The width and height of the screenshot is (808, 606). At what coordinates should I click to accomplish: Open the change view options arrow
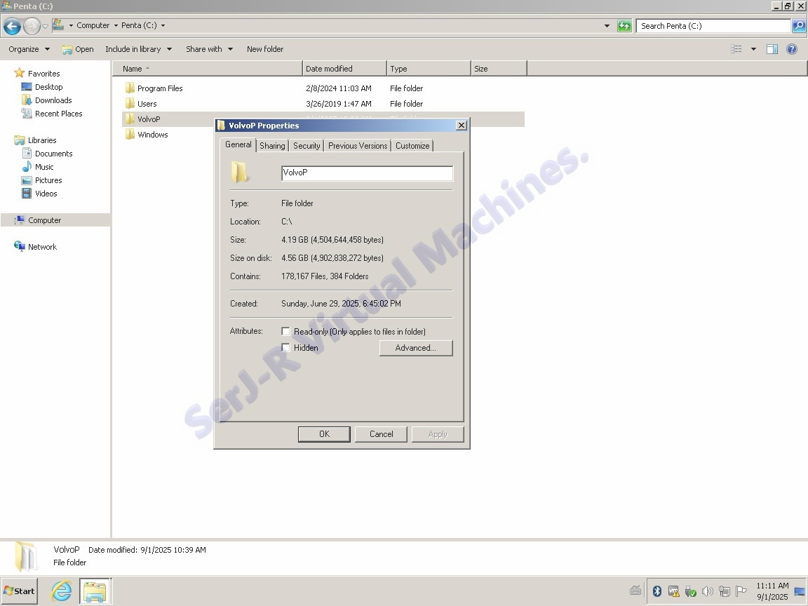tap(753, 49)
